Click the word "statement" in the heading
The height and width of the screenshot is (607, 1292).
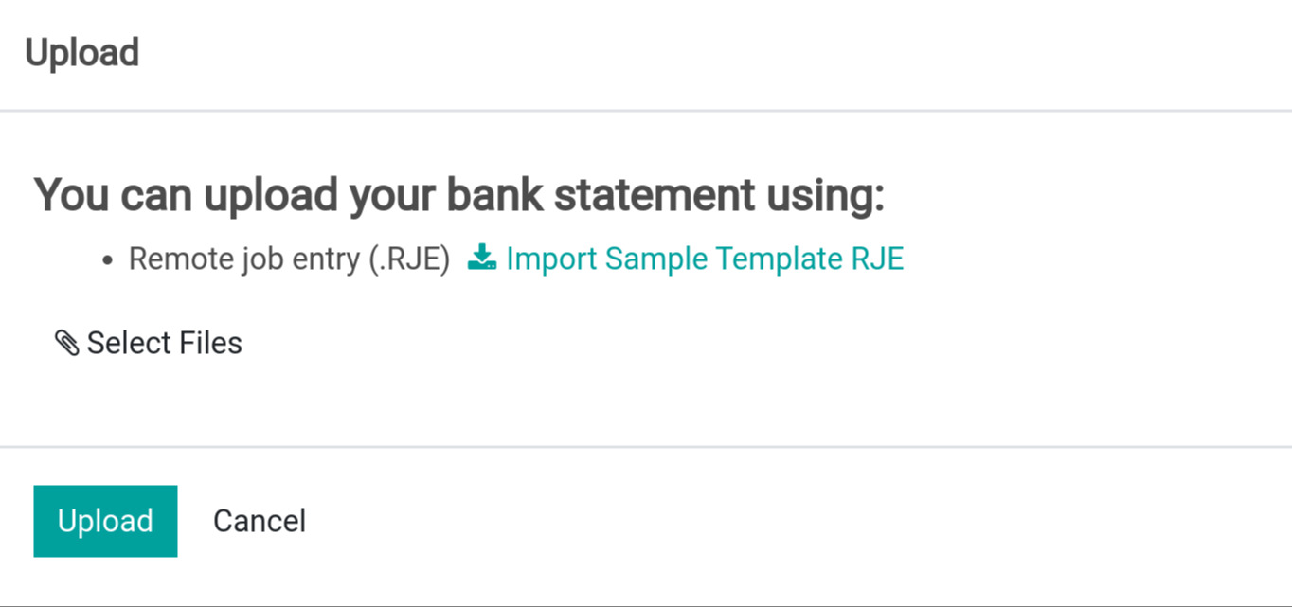(652, 195)
